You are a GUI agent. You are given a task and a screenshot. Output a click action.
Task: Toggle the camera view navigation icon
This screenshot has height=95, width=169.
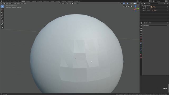pyautogui.click(x=126, y=6)
